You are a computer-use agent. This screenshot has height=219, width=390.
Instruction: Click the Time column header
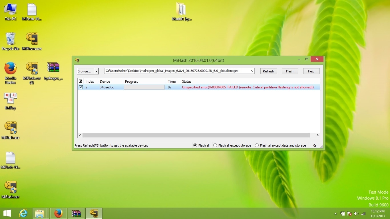click(173, 81)
